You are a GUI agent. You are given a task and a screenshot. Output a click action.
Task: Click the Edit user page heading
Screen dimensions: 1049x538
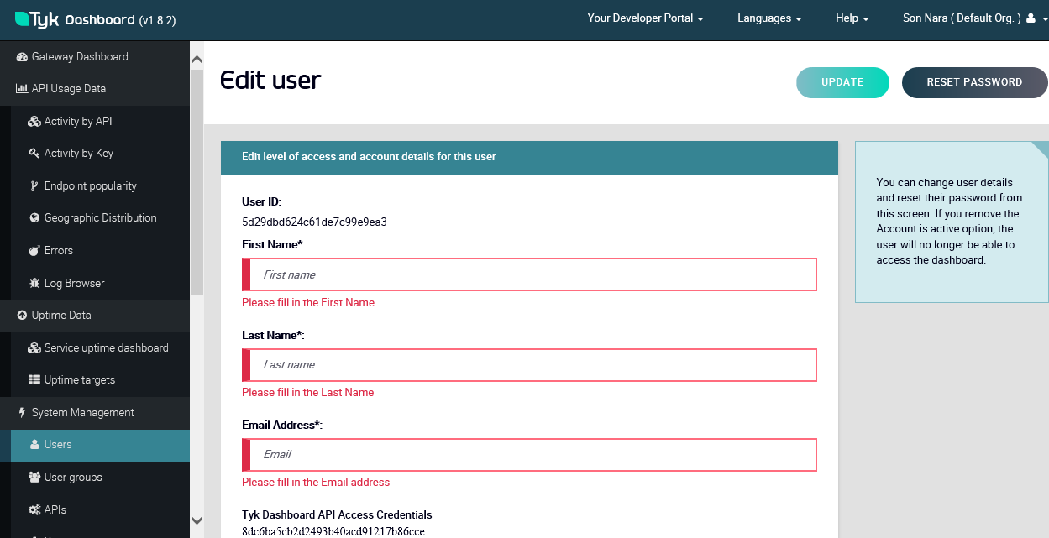pos(270,81)
